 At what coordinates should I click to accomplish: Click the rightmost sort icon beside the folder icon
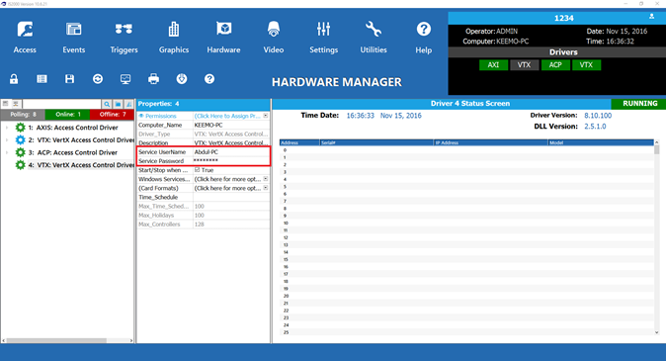coord(128,104)
